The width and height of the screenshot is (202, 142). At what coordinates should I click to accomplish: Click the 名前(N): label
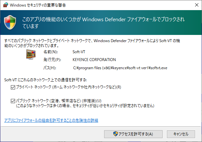point(51,52)
